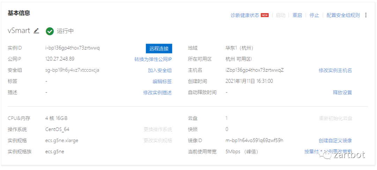Click the green running status check icon
Image resolution: width=377 pixels, height=170 pixels.
click(50, 31)
